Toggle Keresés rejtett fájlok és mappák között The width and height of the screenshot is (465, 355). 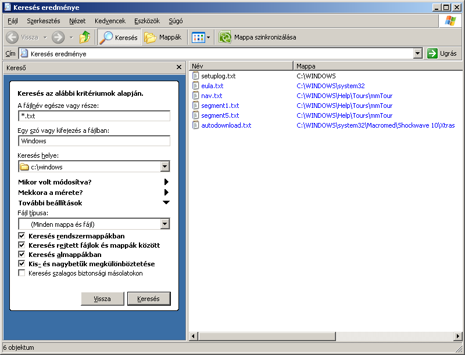point(22,245)
